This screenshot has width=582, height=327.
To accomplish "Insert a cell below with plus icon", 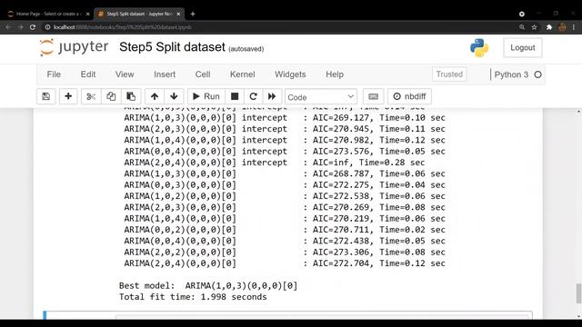I will point(68,96).
